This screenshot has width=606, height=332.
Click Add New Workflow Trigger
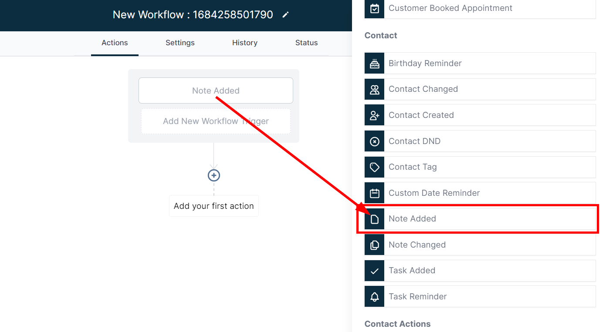(216, 121)
